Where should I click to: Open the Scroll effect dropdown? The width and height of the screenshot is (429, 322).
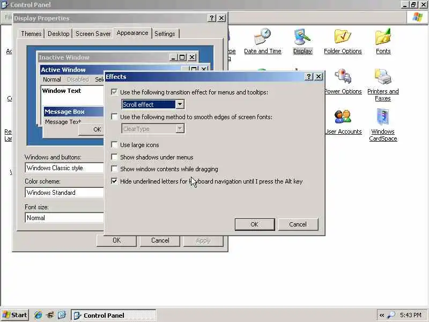[x=180, y=104]
